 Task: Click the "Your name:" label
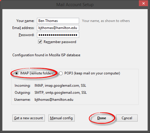coord(25,21)
